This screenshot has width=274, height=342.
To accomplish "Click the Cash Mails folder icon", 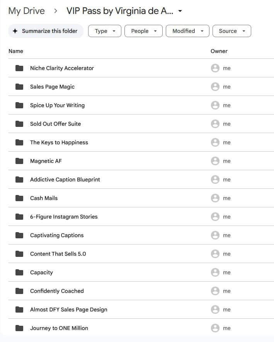I will (19, 198).
